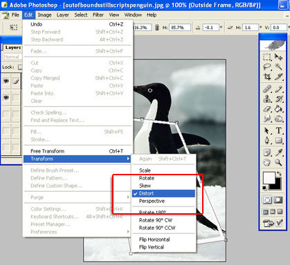Hide the layer marked with the paintbrush
This screenshot has height=265, width=290.
6,81
